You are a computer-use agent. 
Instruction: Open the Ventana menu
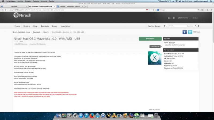tap(44, 1)
